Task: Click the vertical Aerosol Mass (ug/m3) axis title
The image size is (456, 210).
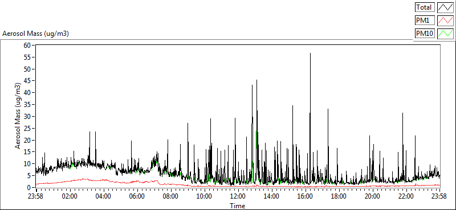Action: (x=18, y=116)
